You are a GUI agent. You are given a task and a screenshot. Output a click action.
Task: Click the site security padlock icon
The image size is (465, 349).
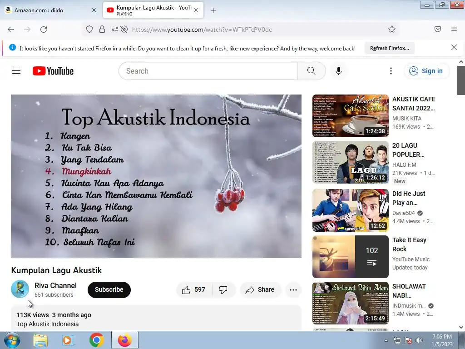102,30
